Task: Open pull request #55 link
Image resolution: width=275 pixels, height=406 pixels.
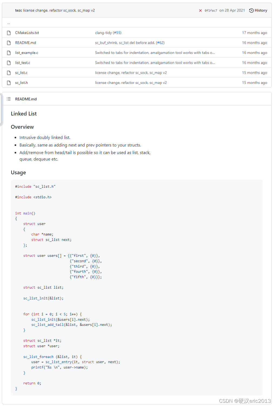Action: 117,33
